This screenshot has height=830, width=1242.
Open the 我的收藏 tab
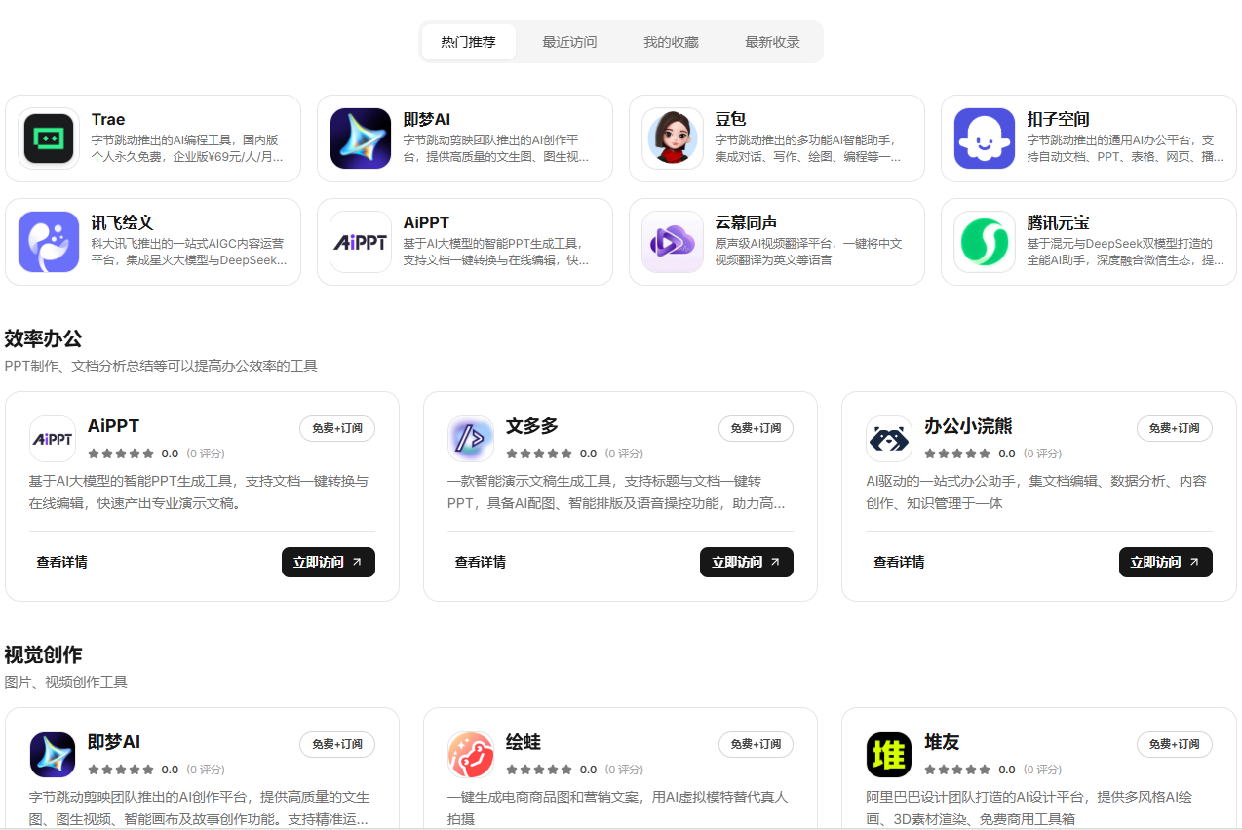click(671, 42)
